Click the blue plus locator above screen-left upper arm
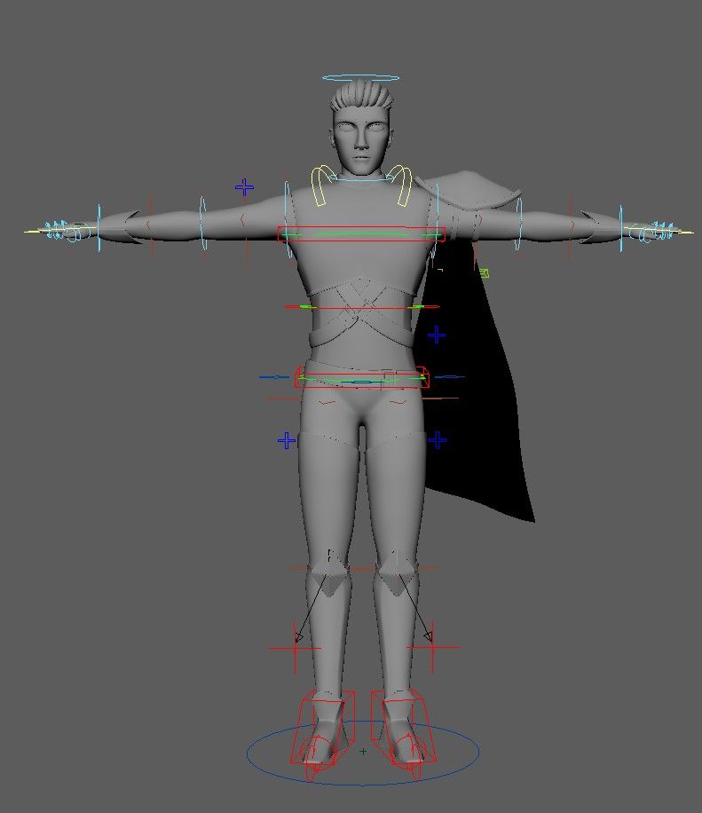 [244, 187]
